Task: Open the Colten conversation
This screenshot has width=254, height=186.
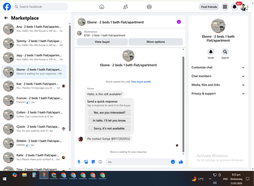Action: (x=34, y=115)
